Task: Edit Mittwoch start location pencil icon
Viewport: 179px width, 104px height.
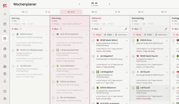Action: pos(126,29)
